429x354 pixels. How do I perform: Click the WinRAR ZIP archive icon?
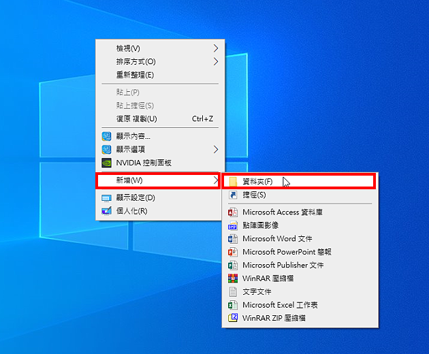tap(233, 318)
